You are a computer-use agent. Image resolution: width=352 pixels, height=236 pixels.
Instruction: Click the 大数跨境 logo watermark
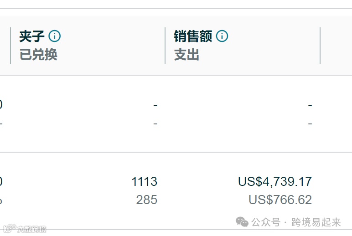click(25, 229)
